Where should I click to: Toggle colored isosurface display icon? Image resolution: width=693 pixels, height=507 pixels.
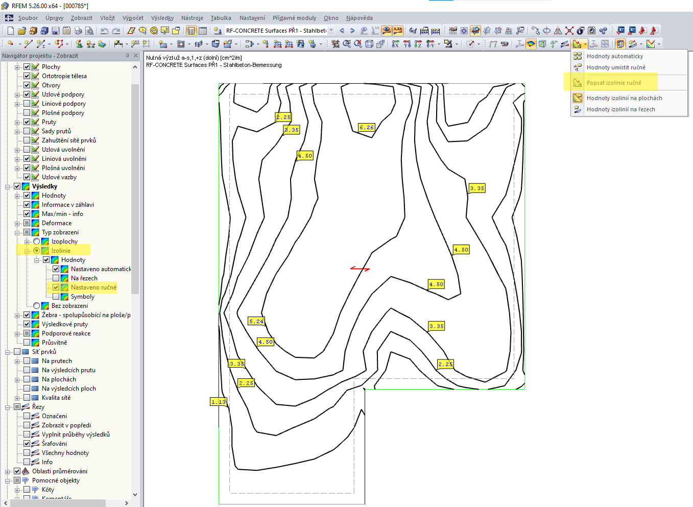coord(531,44)
